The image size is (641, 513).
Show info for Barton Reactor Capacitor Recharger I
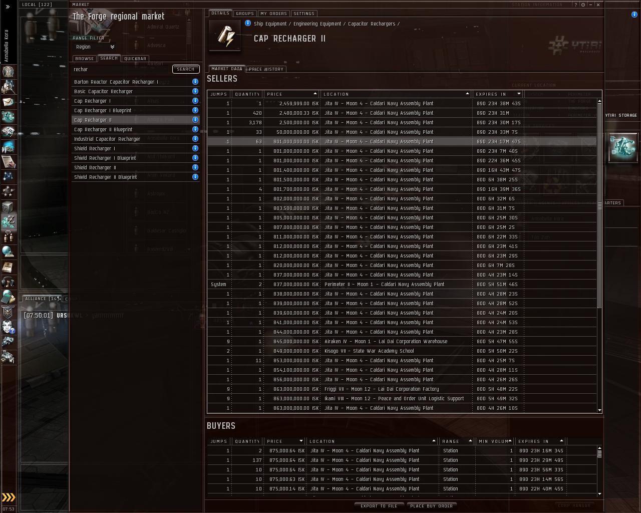point(195,82)
